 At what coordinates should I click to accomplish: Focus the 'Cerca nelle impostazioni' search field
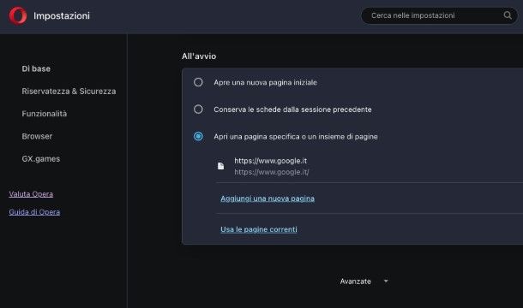click(x=440, y=15)
